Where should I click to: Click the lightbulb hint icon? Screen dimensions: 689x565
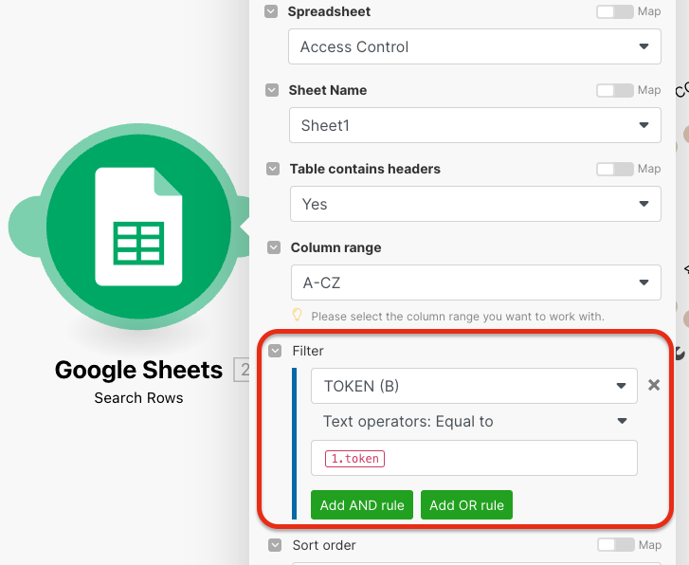pos(298,316)
